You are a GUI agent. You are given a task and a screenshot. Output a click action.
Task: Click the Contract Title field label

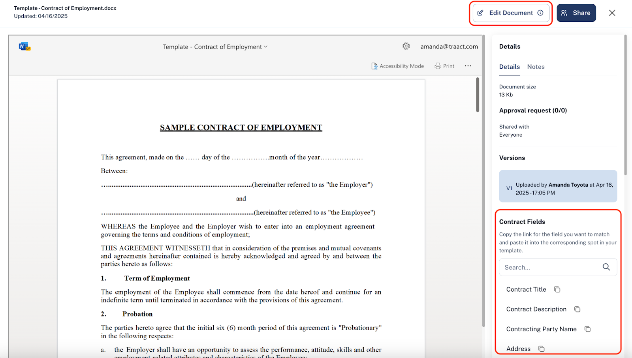click(526, 290)
